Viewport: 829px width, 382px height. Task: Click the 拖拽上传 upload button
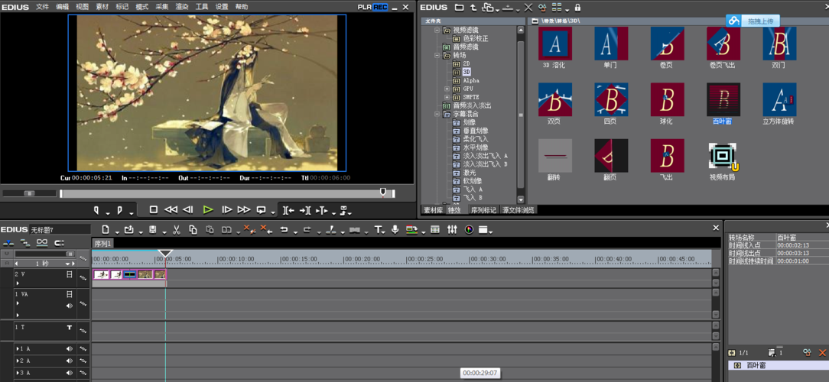(x=753, y=21)
